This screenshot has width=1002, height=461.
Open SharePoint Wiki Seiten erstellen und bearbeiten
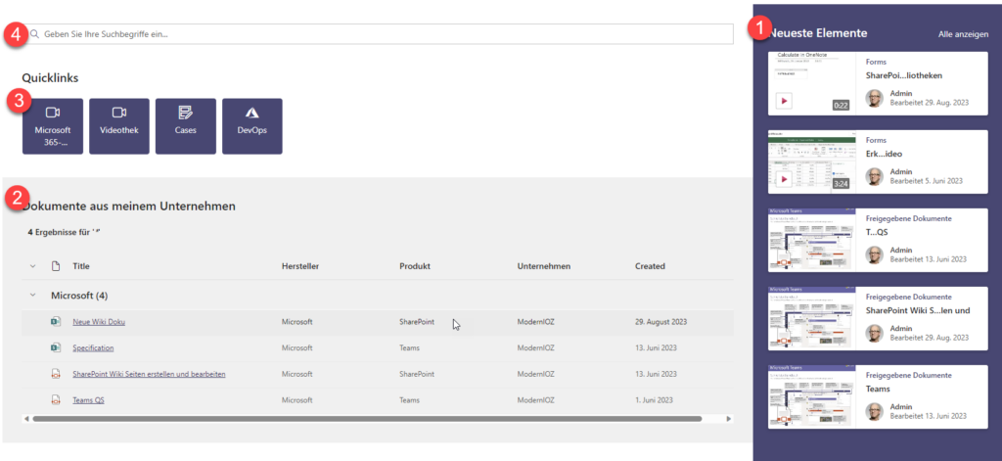coord(149,374)
